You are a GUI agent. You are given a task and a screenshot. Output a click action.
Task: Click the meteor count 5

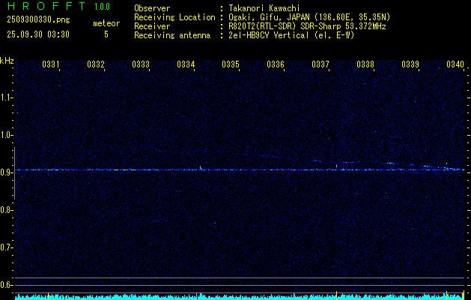[106, 34]
